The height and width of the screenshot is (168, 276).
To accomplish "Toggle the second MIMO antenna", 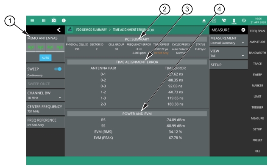I will click(40, 47).
